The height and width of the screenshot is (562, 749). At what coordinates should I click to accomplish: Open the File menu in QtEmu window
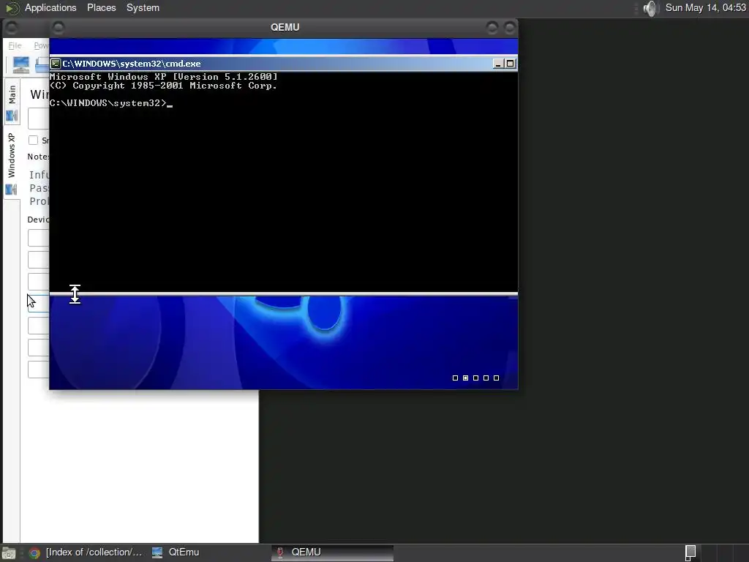(15, 45)
